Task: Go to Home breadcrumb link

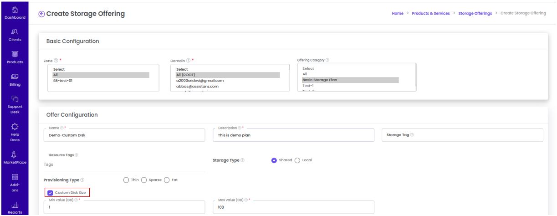Action: pyautogui.click(x=397, y=13)
